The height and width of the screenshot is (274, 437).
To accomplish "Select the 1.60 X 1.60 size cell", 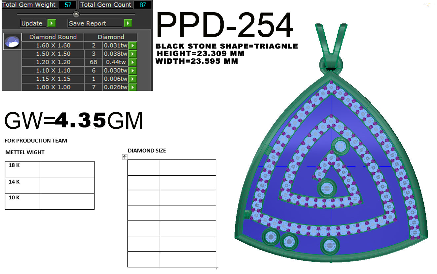I will tap(53, 46).
